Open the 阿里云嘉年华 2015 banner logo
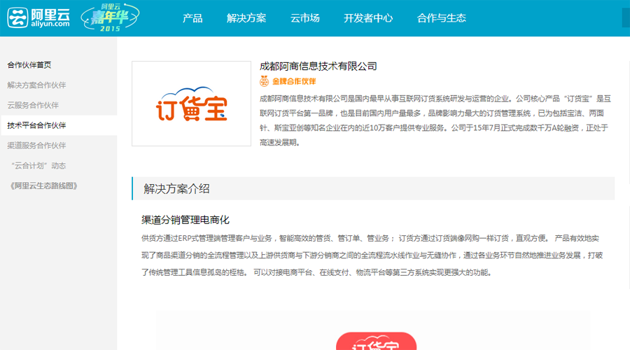The height and width of the screenshot is (350, 630). pyautogui.click(x=110, y=17)
